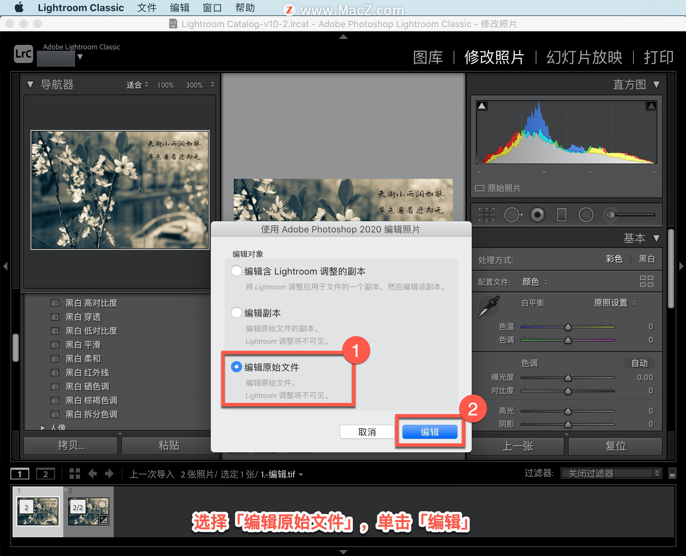Collapse the left panel group arrow

[x=5, y=266]
